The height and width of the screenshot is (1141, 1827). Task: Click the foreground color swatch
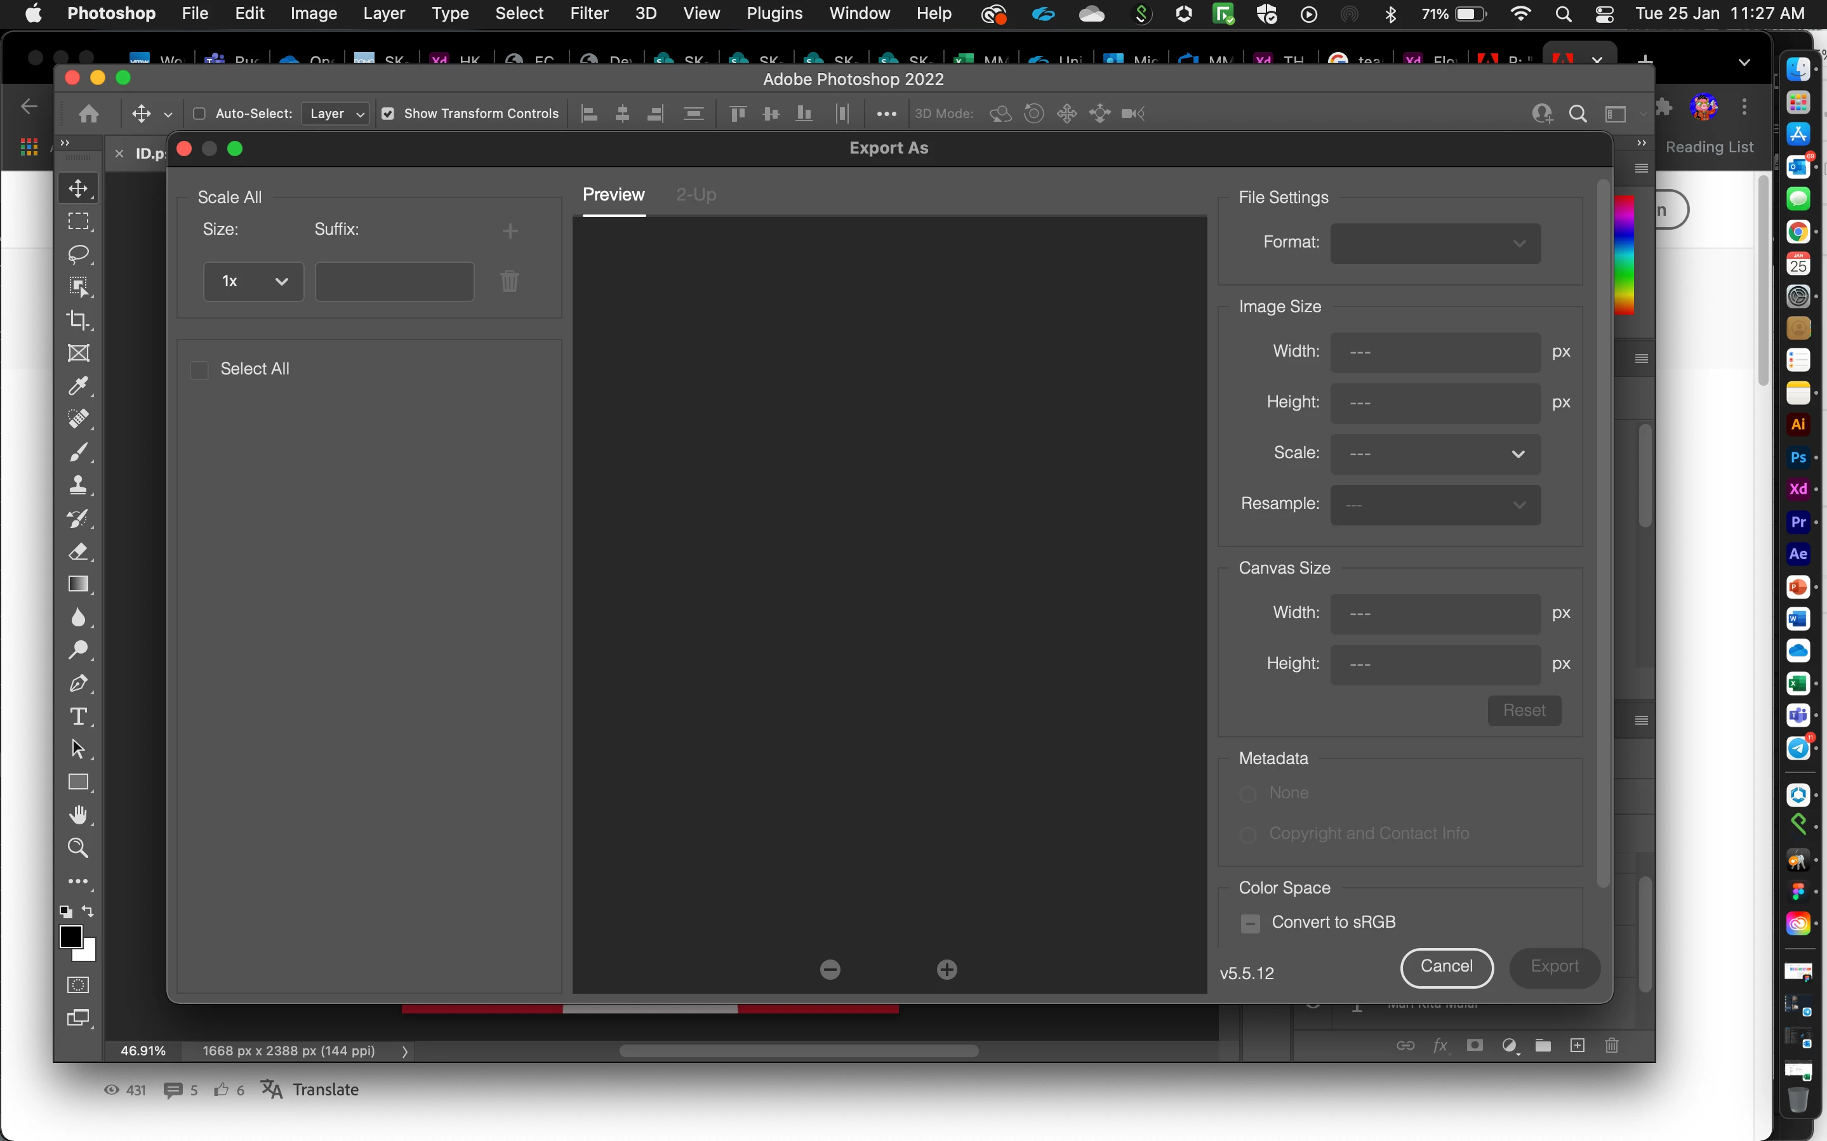pos(70,937)
